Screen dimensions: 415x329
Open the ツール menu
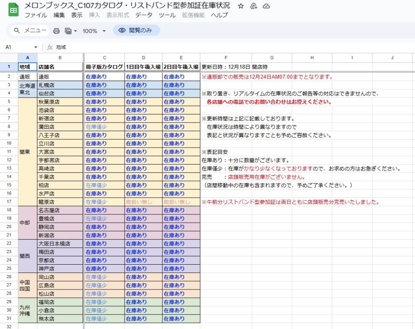pos(167,15)
